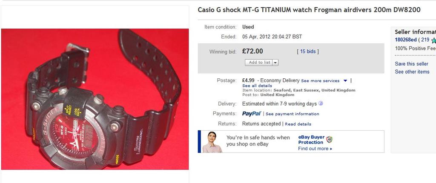Click See payment information link
436x183 pixels.
pyautogui.click(x=292, y=114)
